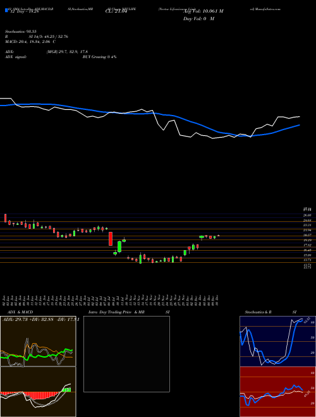
Task: Click the 'SI 14/3: 48.25 / 52.76' value
Action: pyautogui.click(x=49, y=37)
